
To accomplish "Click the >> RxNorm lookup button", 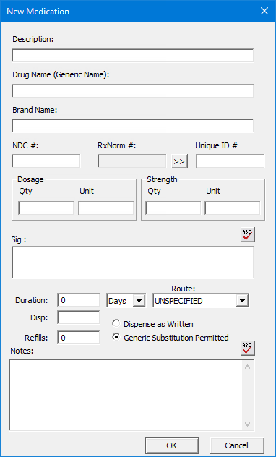I will 179,161.
